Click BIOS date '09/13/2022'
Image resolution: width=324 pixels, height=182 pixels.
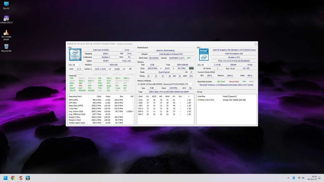[x=154, y=58]
